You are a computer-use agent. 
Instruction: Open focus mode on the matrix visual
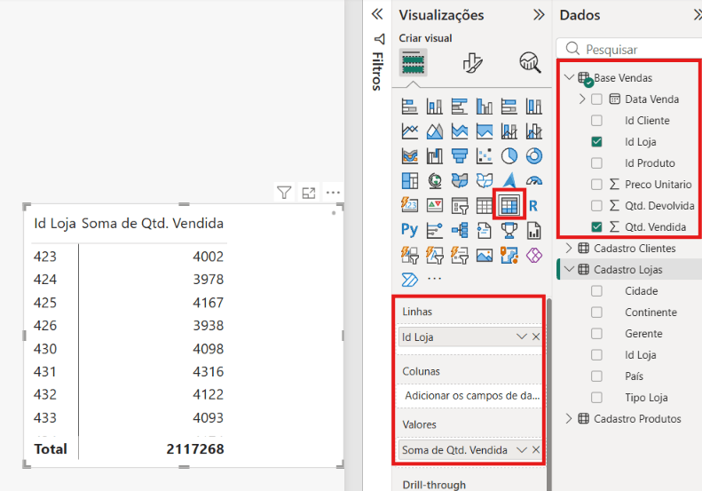click(x=309, y=193)
